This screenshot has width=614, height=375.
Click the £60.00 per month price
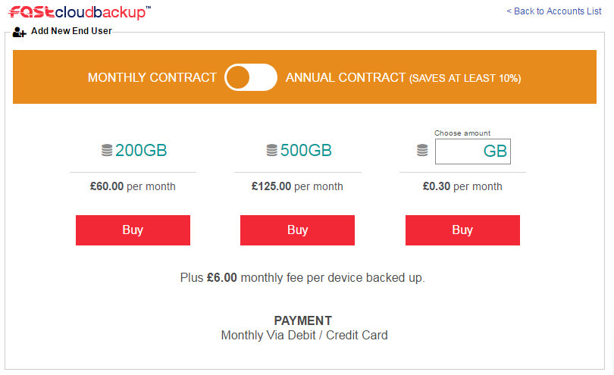tap(133, 186)
